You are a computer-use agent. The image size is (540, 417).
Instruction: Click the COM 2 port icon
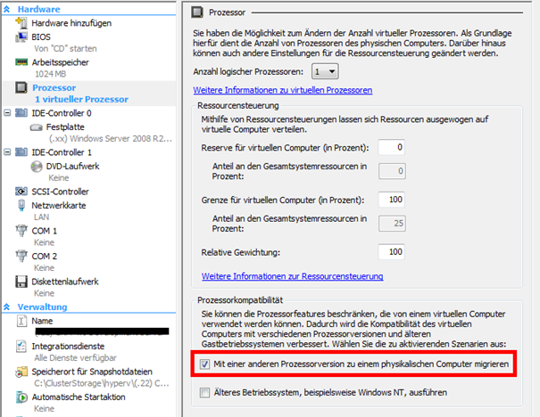[21, 256]
